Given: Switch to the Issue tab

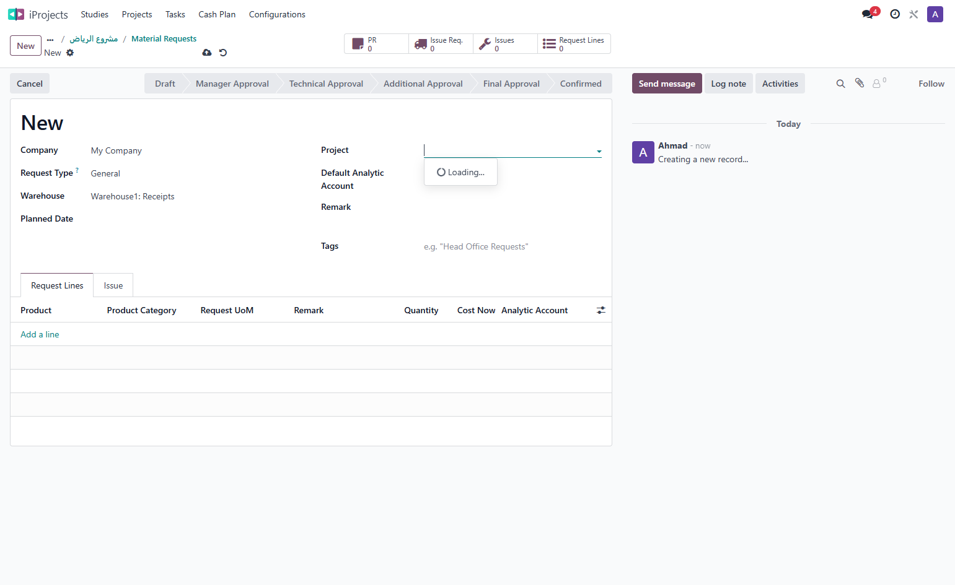Looking at the screenshot, I should pyautogui.click(x=113, y=285).
